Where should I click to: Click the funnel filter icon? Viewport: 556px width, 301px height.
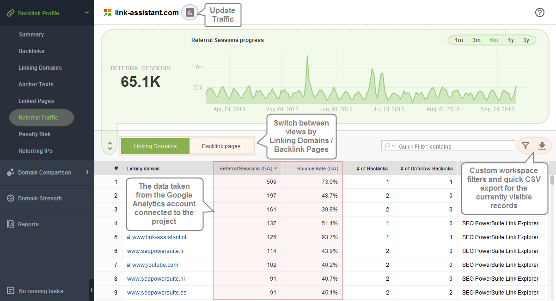[525, 146]
